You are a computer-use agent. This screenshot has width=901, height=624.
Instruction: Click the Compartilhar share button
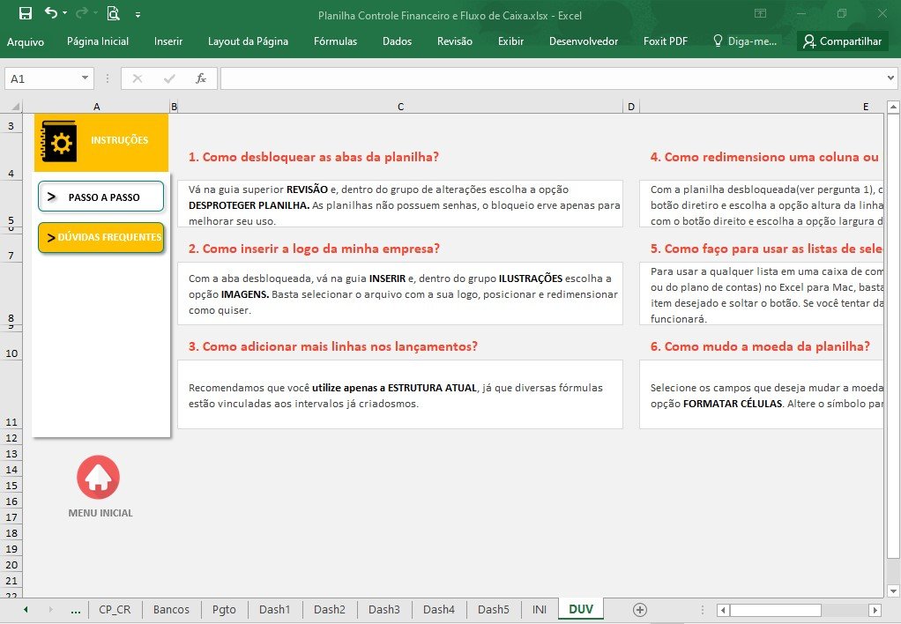[843, 41]
